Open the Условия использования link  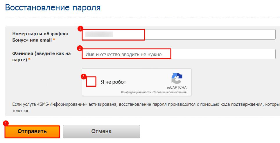(x=170, y=92)
